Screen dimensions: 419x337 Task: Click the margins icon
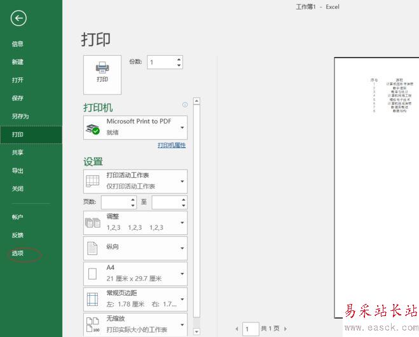92,300
